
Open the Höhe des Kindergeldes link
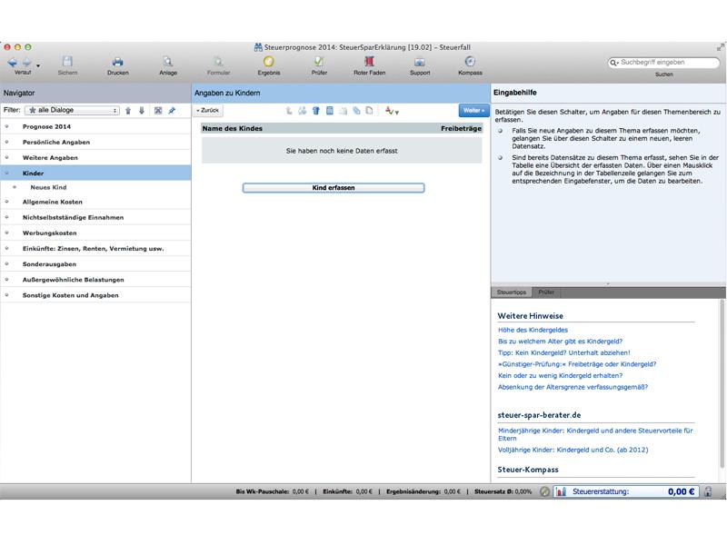coord(533,330)
